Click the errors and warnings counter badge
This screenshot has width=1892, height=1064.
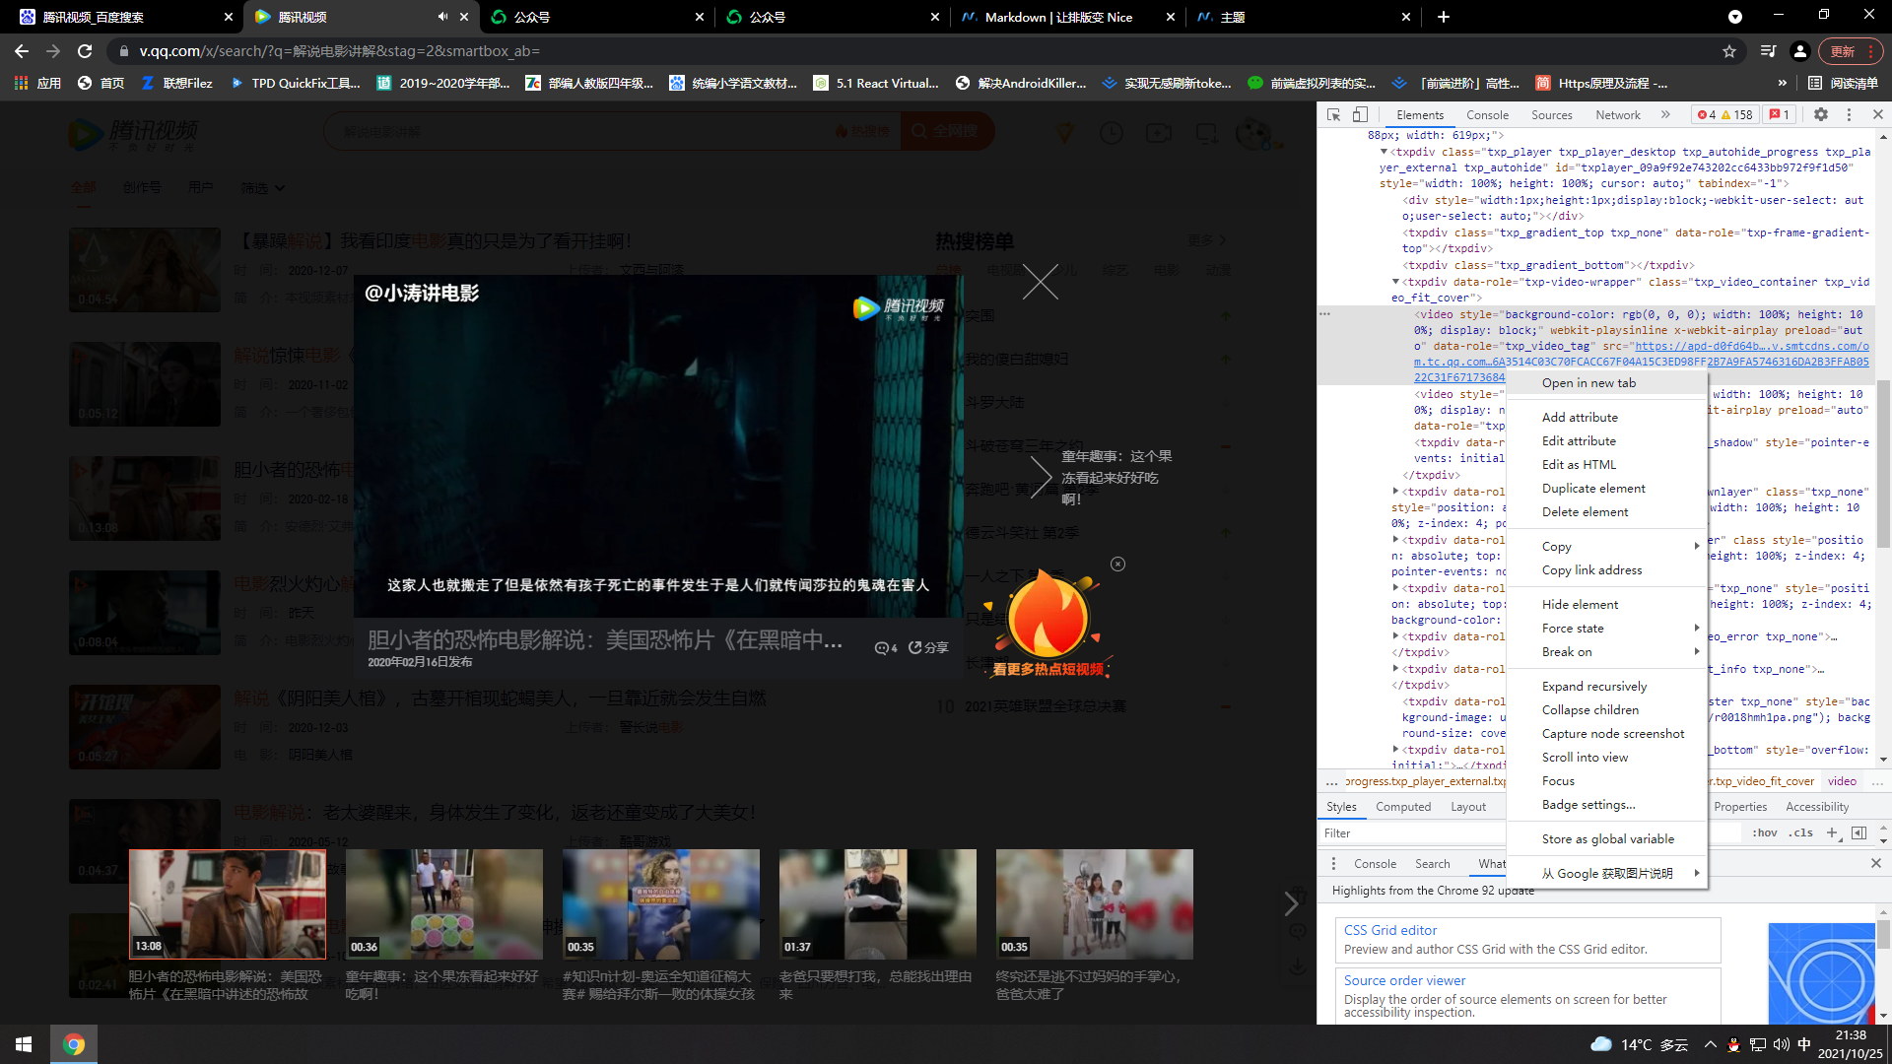coord(1725,115)
